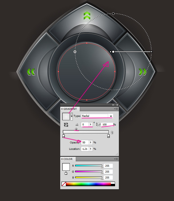Click the gradient fill preview swatch
The width and height of the screenshot is (174, 201).
[66, 116]
